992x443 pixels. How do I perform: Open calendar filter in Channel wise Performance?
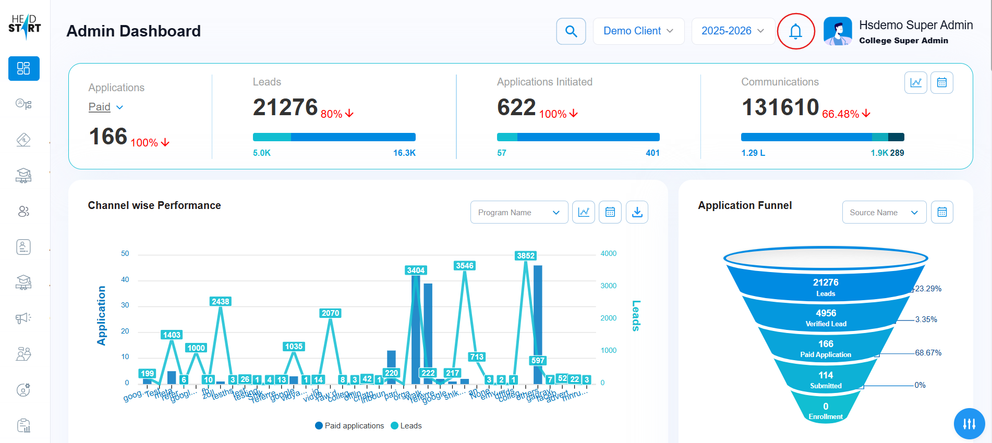click(610, 212)
